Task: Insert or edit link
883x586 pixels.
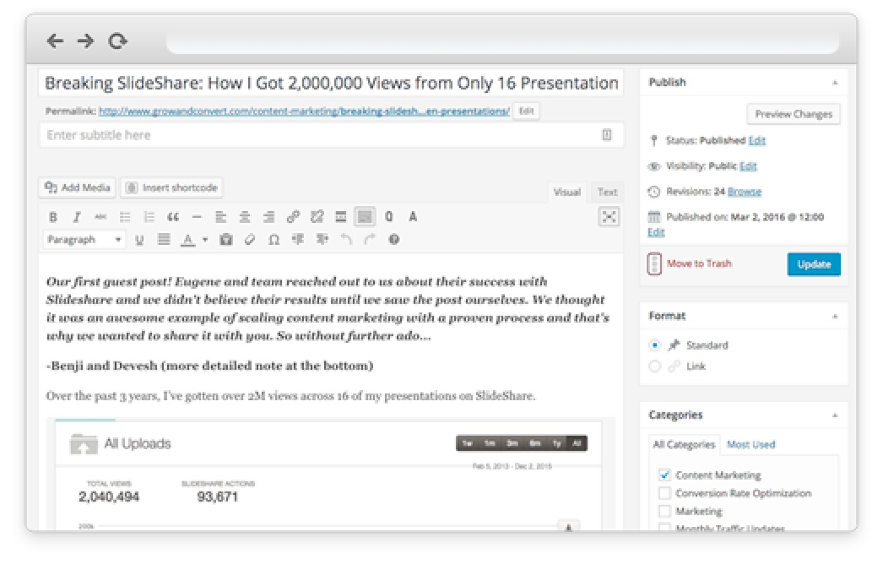Action: (x=293, y=217)
